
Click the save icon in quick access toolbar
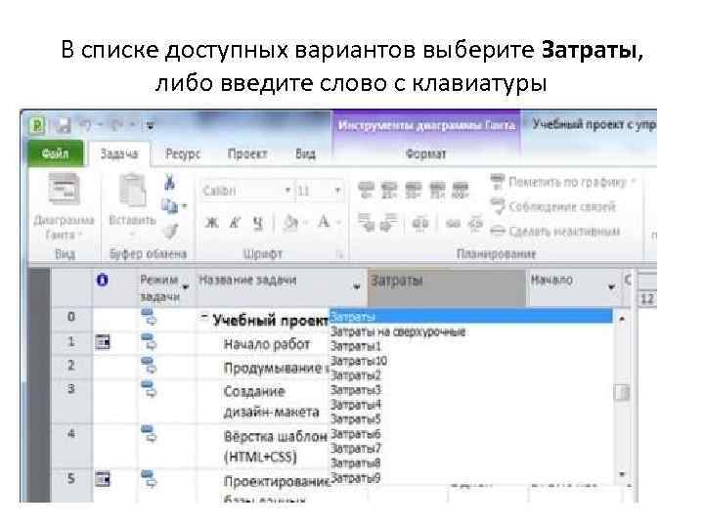(x=63, y=125)
